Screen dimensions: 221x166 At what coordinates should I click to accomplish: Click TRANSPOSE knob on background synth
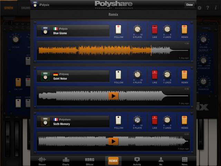pyautogui.click(x=203, y=82)
